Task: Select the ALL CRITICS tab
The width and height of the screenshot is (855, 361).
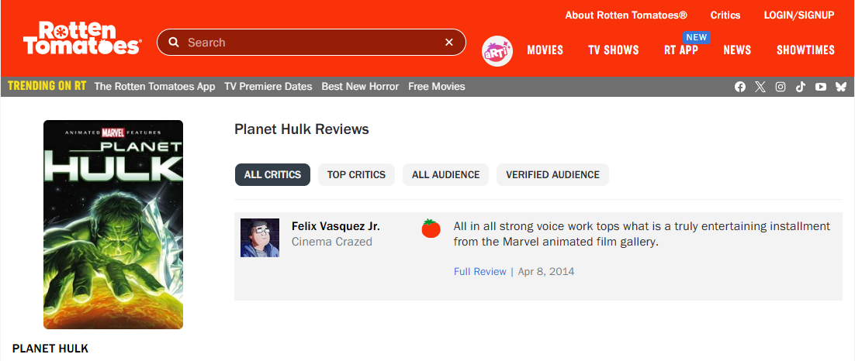Action: point(272,175)
